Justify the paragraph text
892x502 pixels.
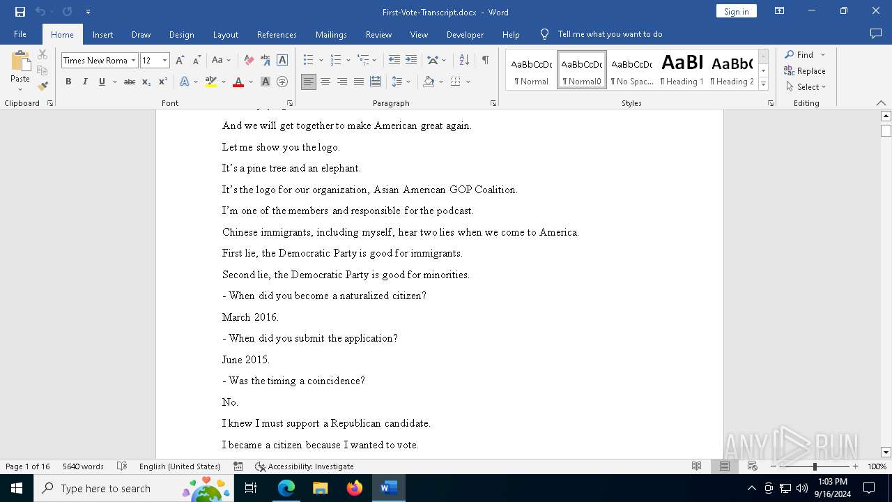point(359,82)
